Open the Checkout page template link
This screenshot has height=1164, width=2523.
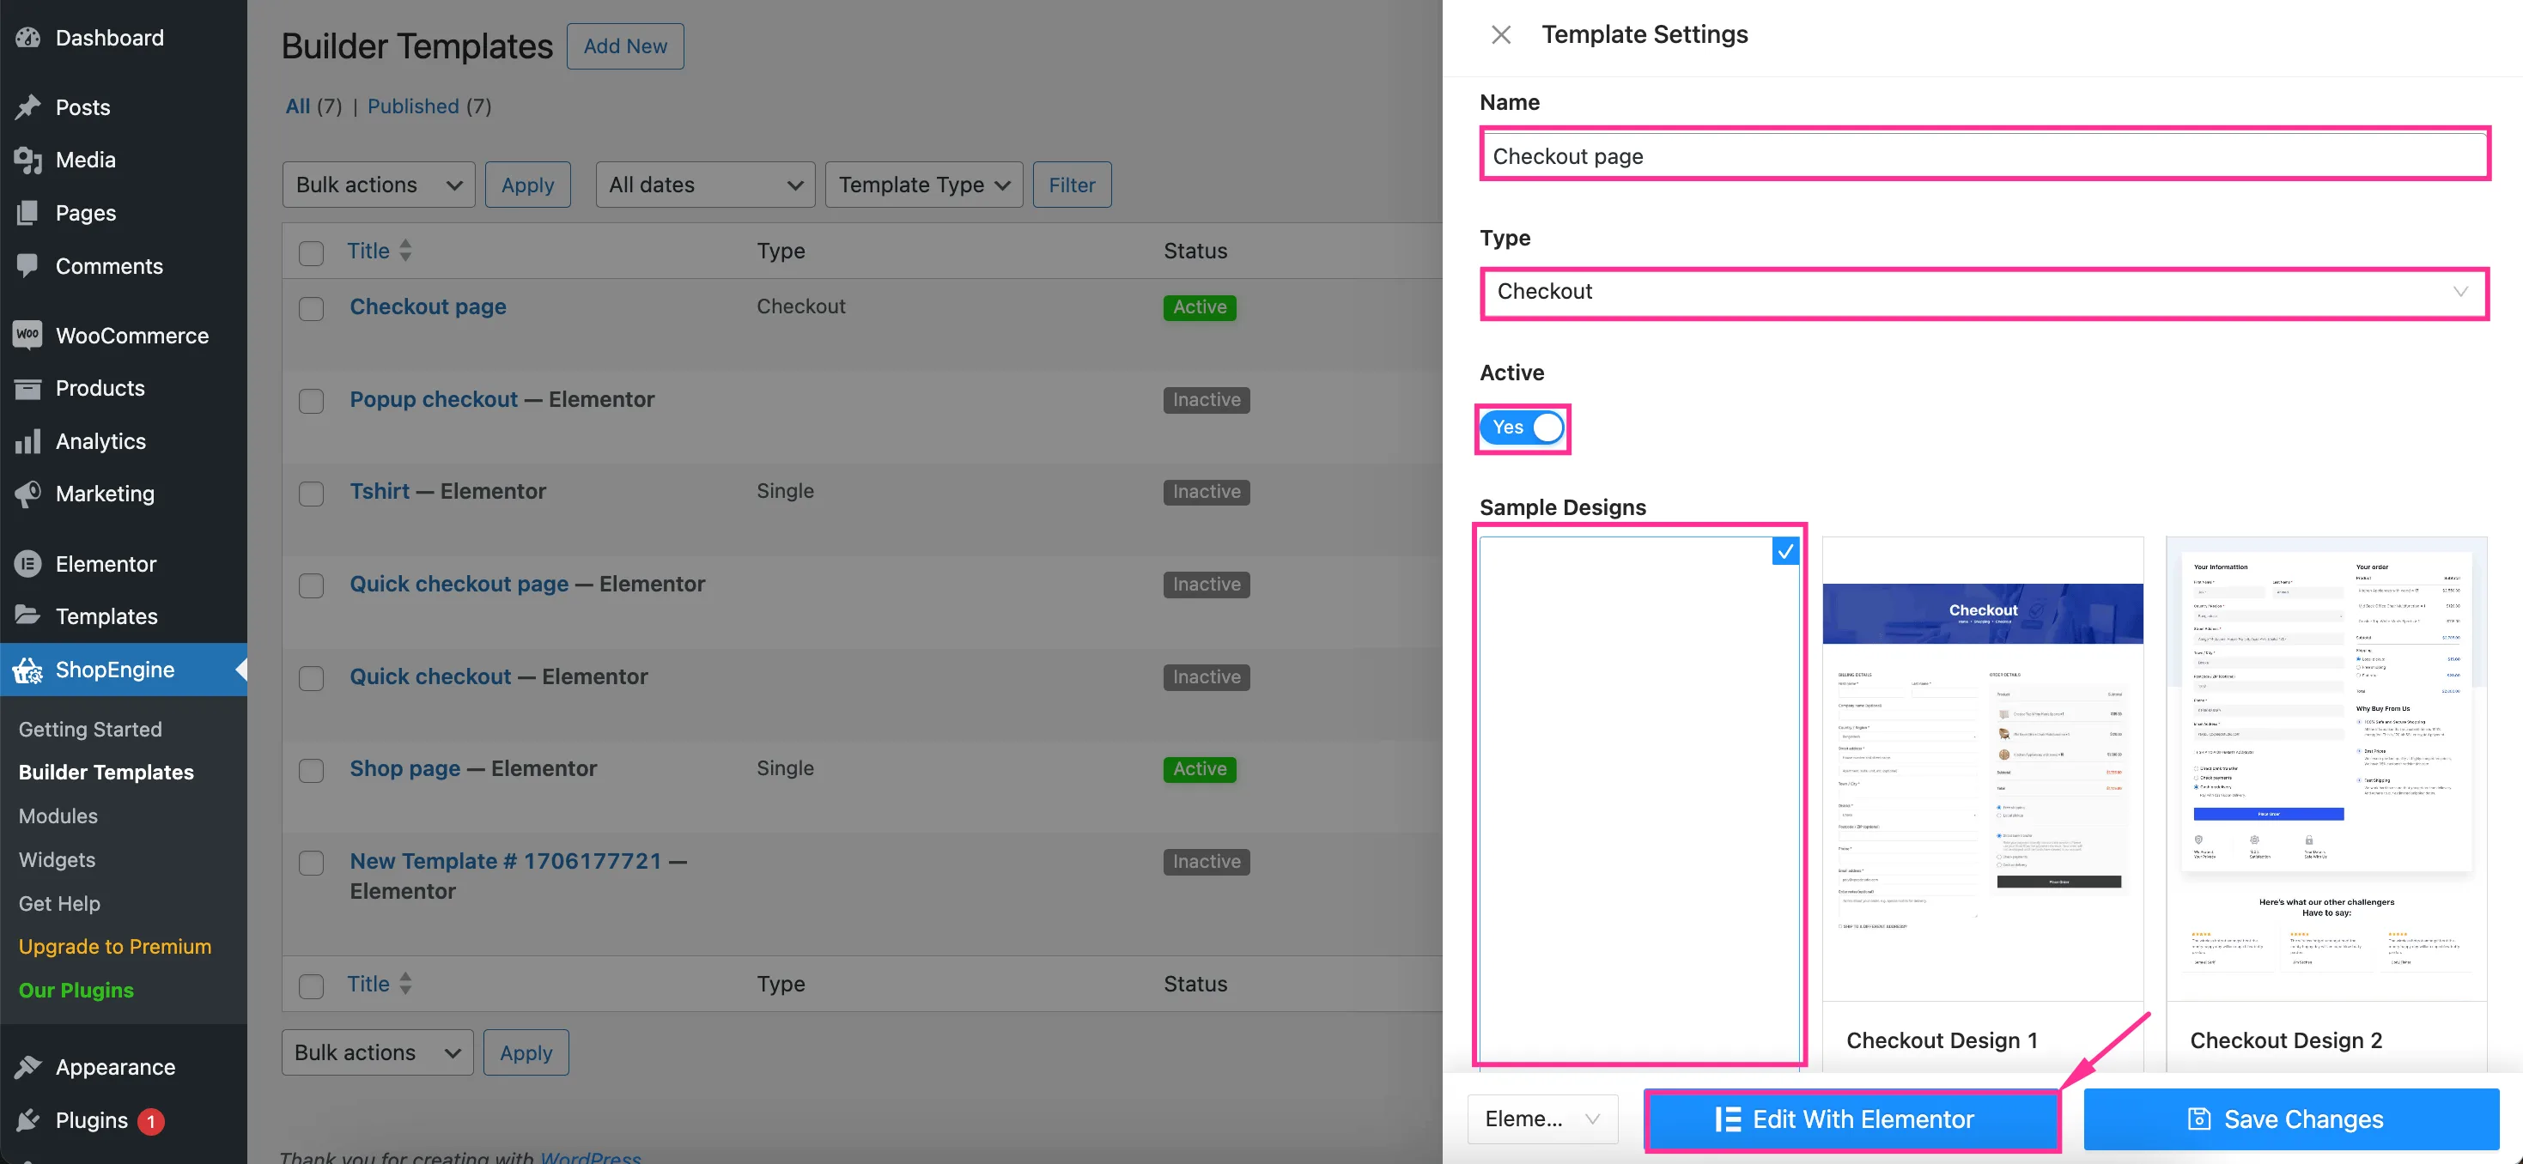[428, 306]
